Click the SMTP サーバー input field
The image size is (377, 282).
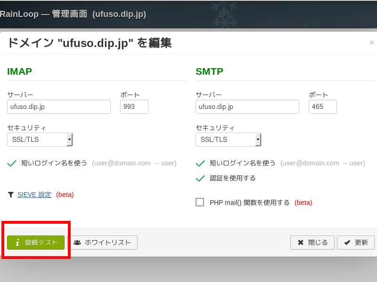point(247,107)
